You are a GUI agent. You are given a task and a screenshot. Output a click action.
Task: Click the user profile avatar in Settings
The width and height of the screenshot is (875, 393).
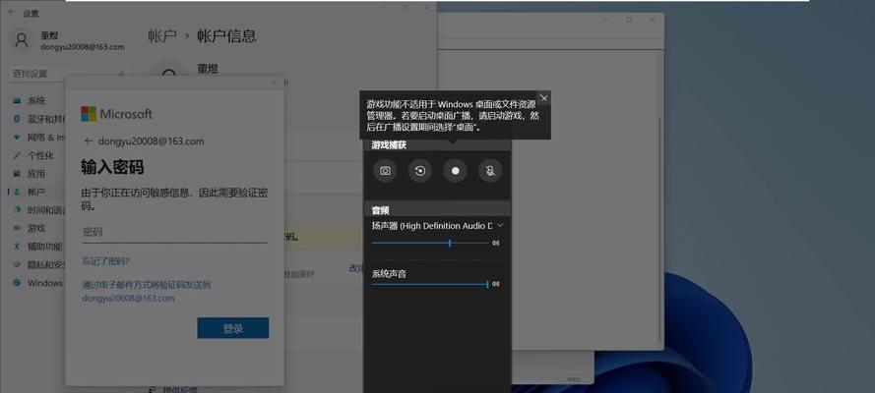coord(22,40)
